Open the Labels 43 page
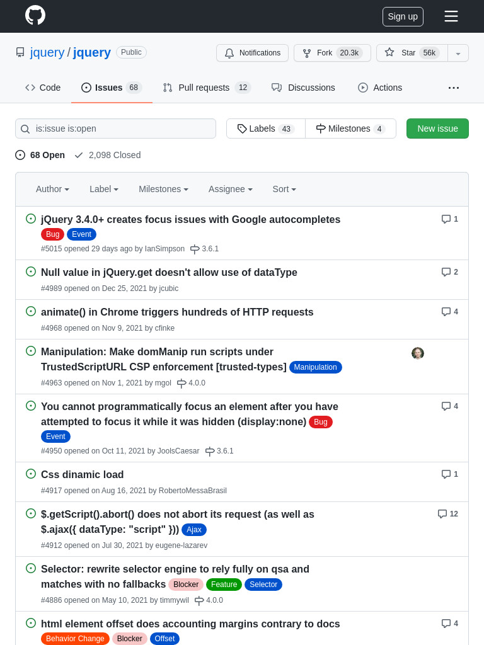Viewport: 484px width, 645px height. pyautogui.click(x=266, y=128)
